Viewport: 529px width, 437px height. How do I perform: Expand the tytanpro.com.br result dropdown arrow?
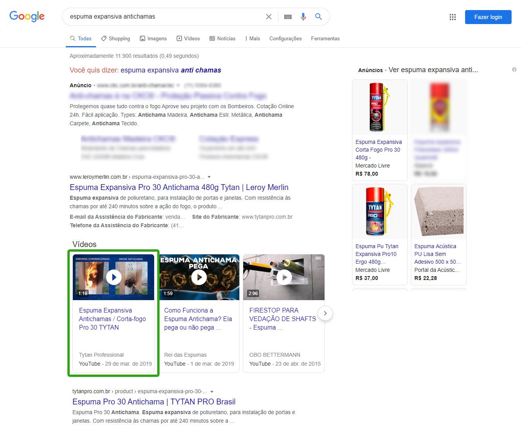pos(212,392)
